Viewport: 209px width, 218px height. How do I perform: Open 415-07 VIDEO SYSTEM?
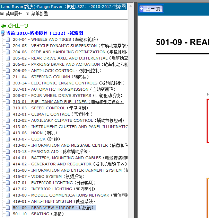coord(49,176)
